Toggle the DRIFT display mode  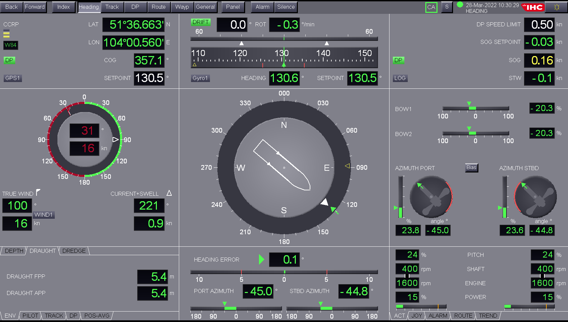tap(201, 22)
